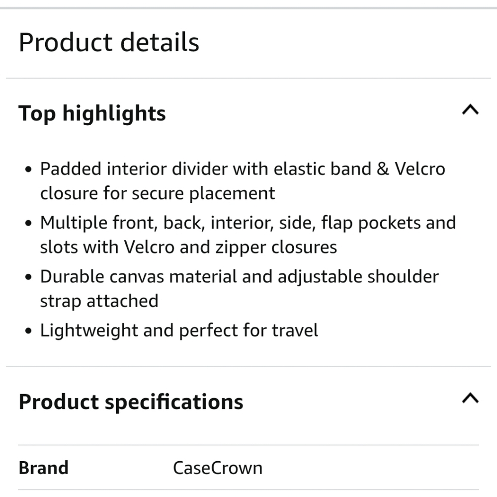Image resolution: width=497 pixels, height=497 pixels.
Task: Click the Top highlights heading
Action: point(92,113)
